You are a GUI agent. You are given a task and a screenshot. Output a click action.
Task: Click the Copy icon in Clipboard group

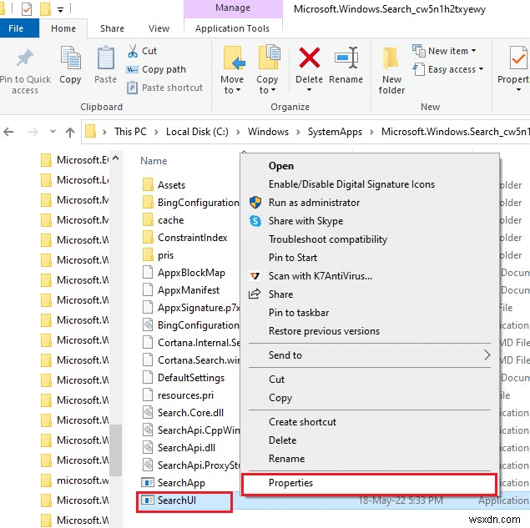[x=70, y=58]
